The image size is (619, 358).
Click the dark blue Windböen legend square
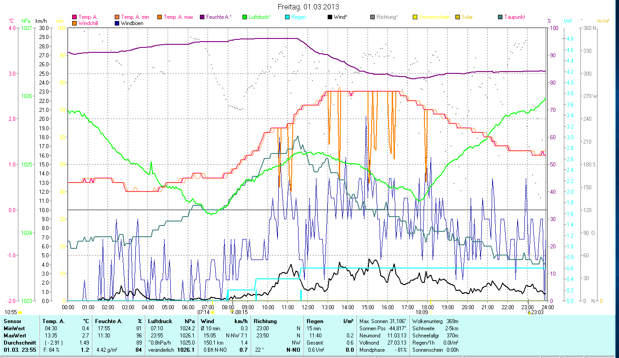[117, 23]
